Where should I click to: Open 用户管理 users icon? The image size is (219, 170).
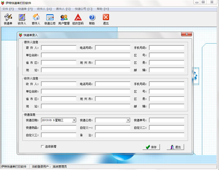point(64,19)
